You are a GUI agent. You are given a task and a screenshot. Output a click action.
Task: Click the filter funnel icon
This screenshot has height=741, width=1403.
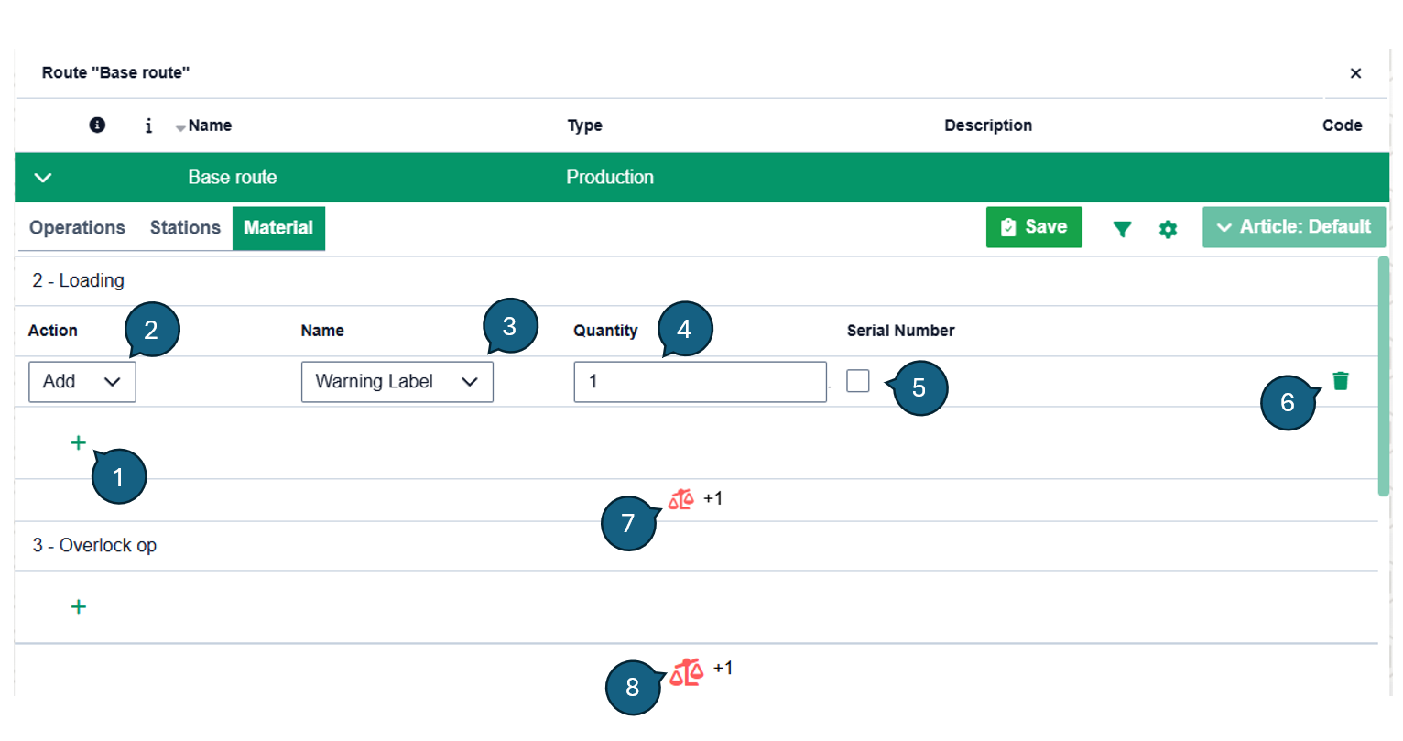tap(1122, 229)
